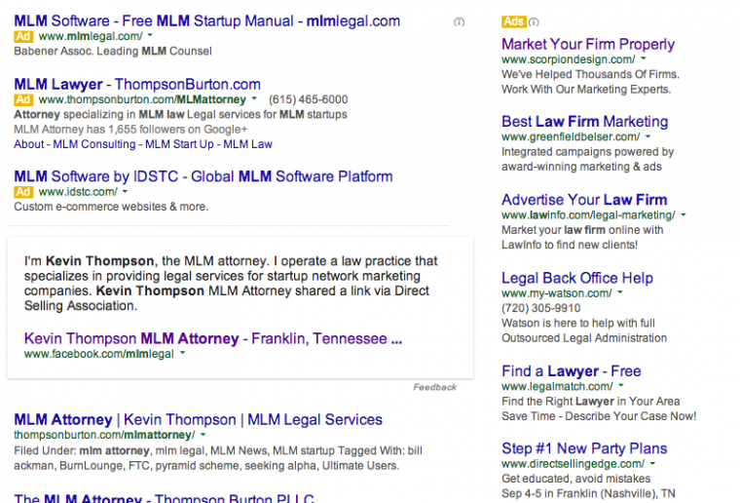Open The MLM Attorney - Thompson Burton PLLC
Image resolution: width=740 pixels, height=503 pixels.
164,498
